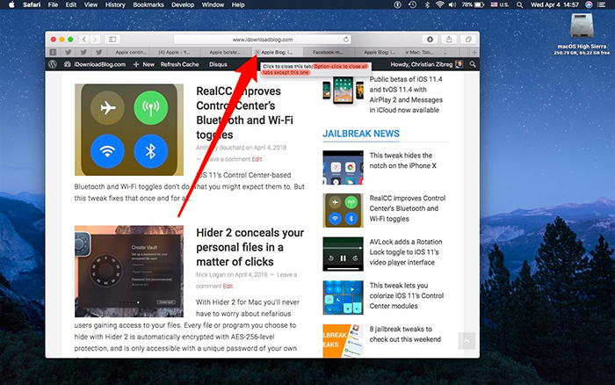
Task: Open the Help menu
Action: pyautogui.click(x=238, y=4)
